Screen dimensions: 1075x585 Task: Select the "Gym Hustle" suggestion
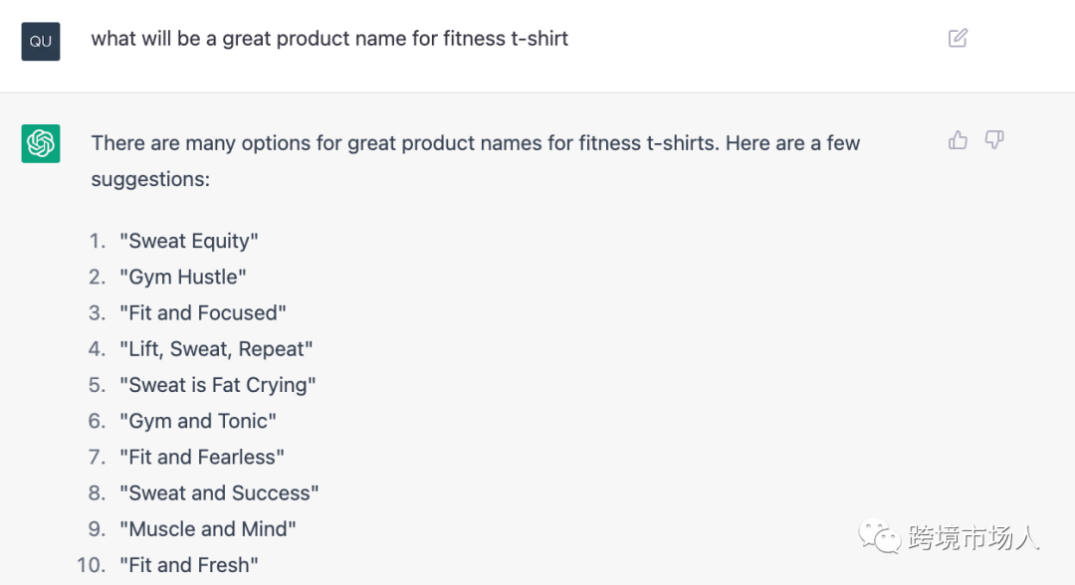click(x=183, y=277)
